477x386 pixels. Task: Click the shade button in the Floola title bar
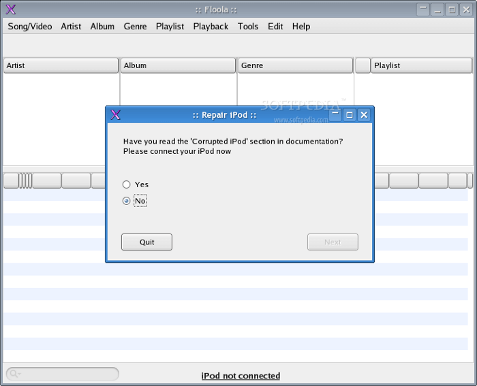423,10
